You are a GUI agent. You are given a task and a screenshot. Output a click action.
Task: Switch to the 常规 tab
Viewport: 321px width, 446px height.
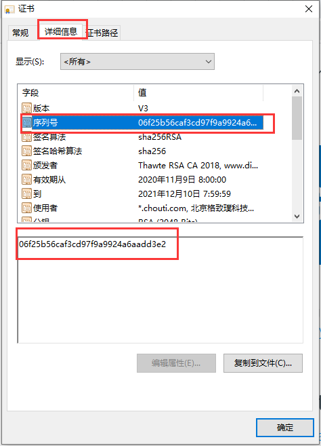20,33
